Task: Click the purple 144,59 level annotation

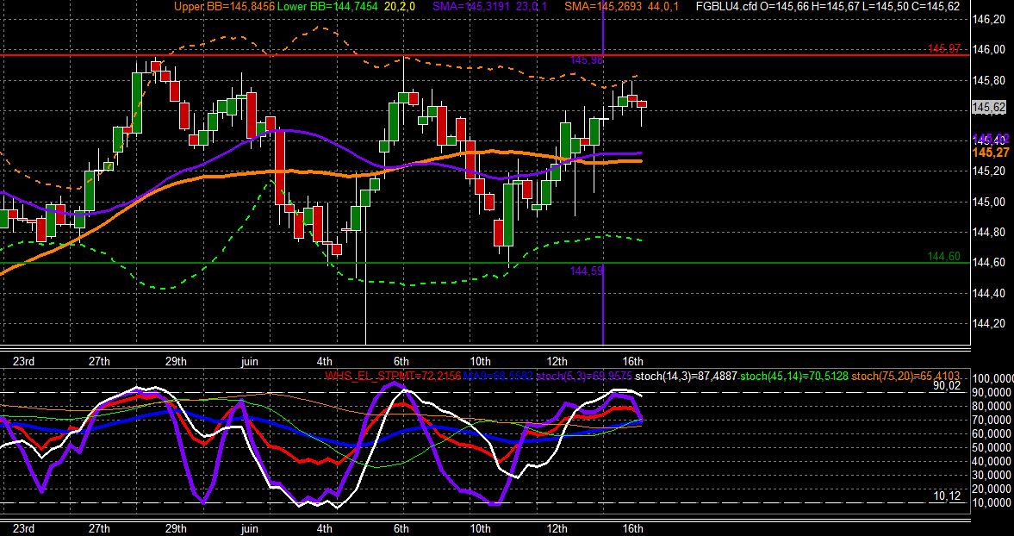Action: [588, 271]
